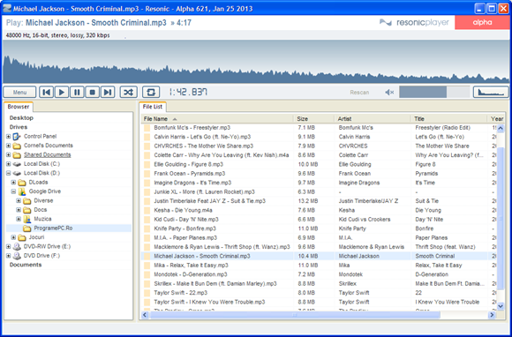Switch to the Browser tab
Viewport: 512px width, 337px height.
(x=19, y=107)
